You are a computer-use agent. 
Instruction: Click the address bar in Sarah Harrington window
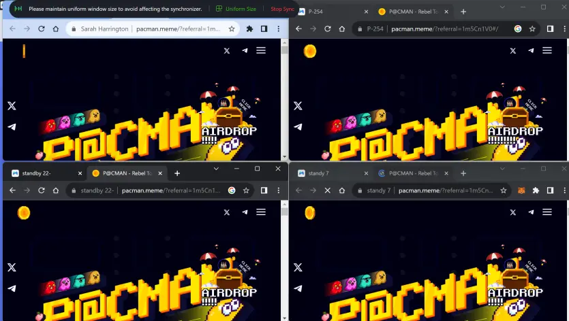pos(153,29)
